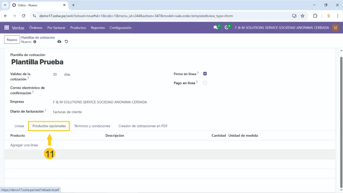Expand the Configuración menu
This screenshot has height=193, width=343.
tap(120, 28)
